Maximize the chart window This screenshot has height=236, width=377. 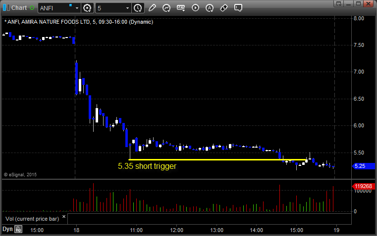point(359,3)
